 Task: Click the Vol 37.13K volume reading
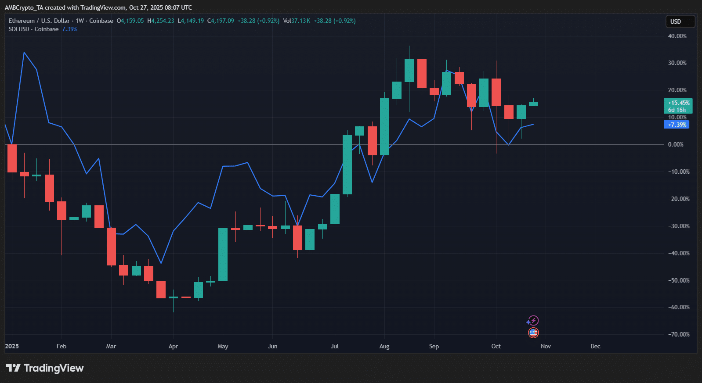pyautogui.click(x=297, y=21)
